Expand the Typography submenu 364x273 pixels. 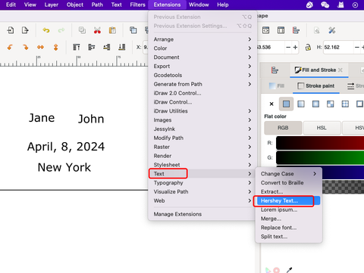point(202,183)
